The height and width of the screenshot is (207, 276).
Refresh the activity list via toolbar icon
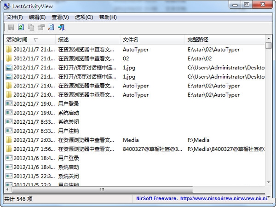pos(21,28)
